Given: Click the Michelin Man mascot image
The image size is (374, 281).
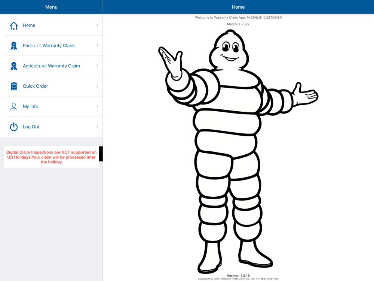Looking at the screenshot, I should click(238, 151).
